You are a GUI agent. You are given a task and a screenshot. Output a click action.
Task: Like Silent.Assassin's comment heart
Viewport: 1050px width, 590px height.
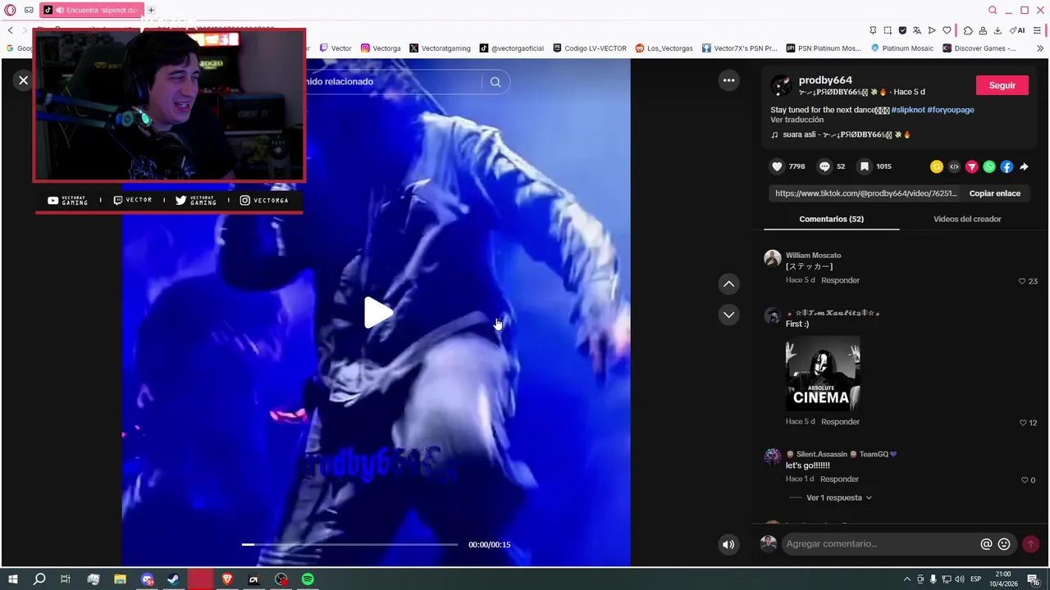pos(1025,480)
